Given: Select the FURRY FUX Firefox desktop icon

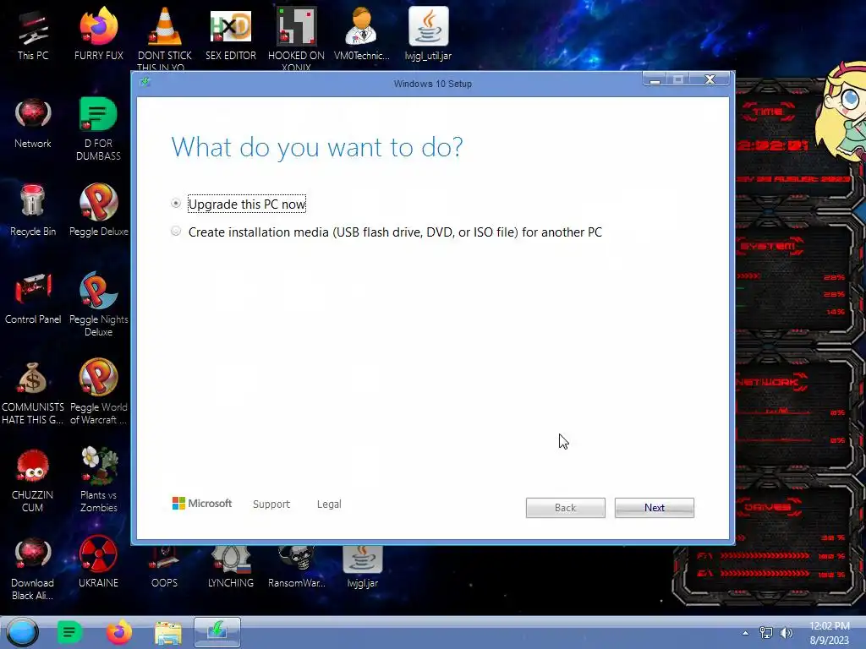Looking at the screenshot, I should (x=99, y=34).
